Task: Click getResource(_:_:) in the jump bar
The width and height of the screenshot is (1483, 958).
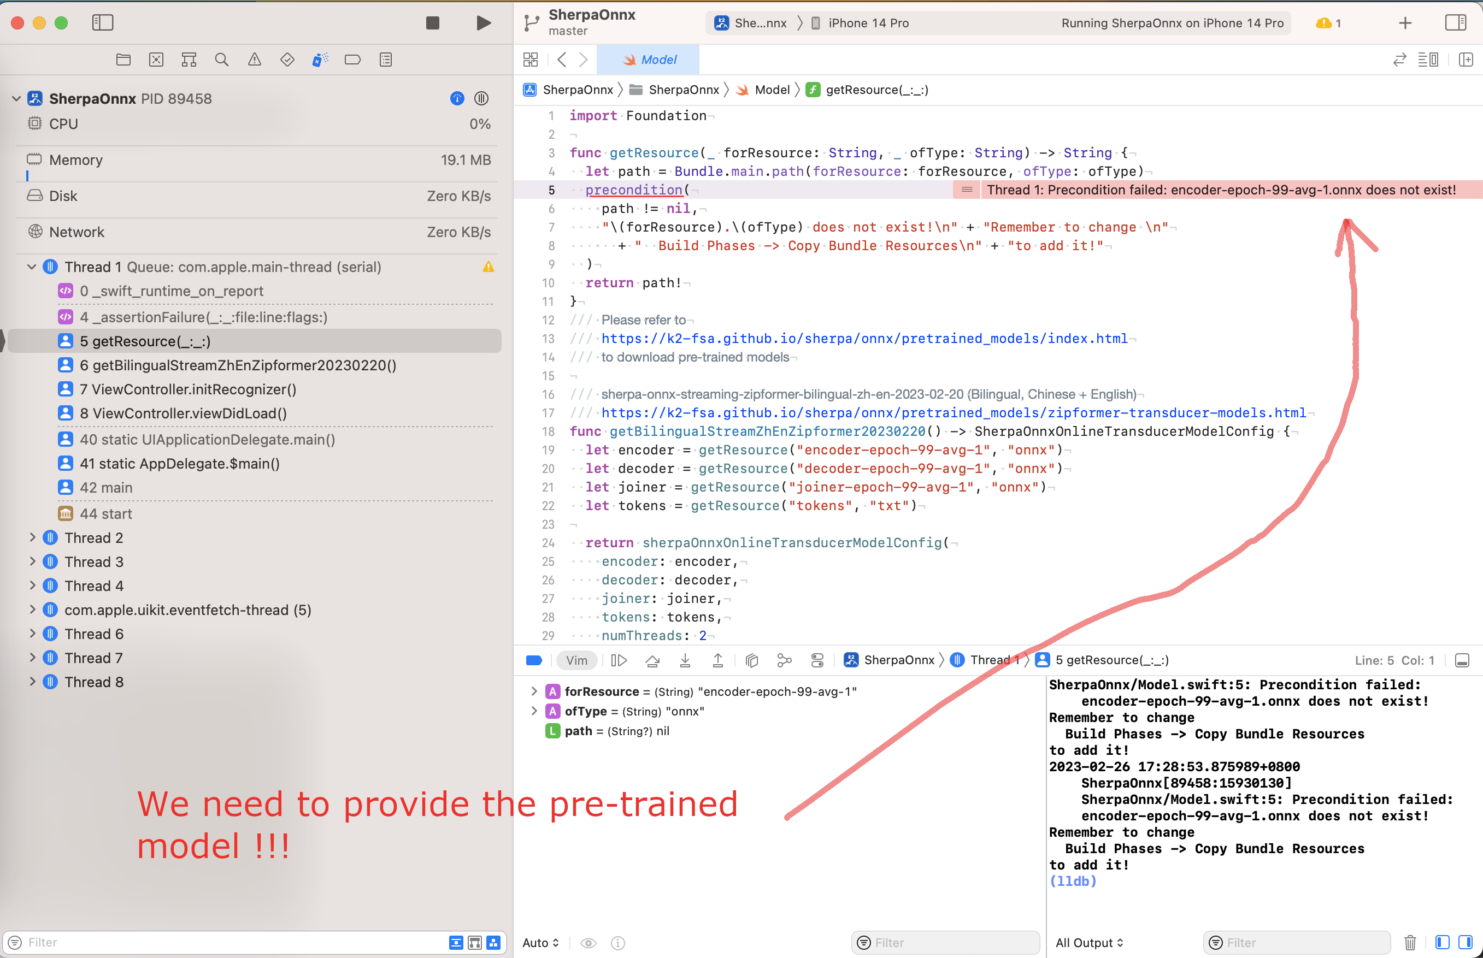Action: (x=867, y=90)
